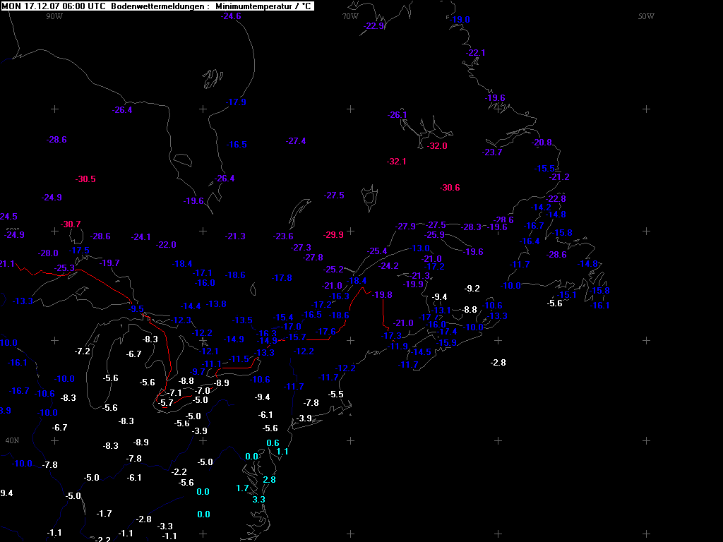The image size is (723, 542).
Task: Select the red -30.5 temperature label
Action: point(85,179)
